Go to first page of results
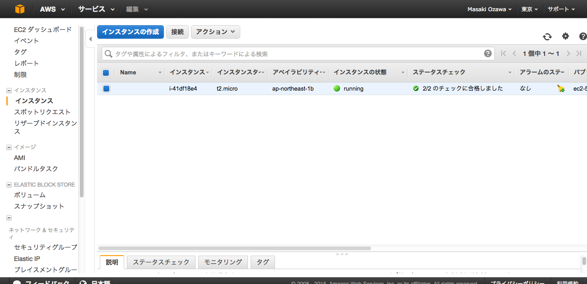Viewport: 587px width, 284px height. [503, 54]
